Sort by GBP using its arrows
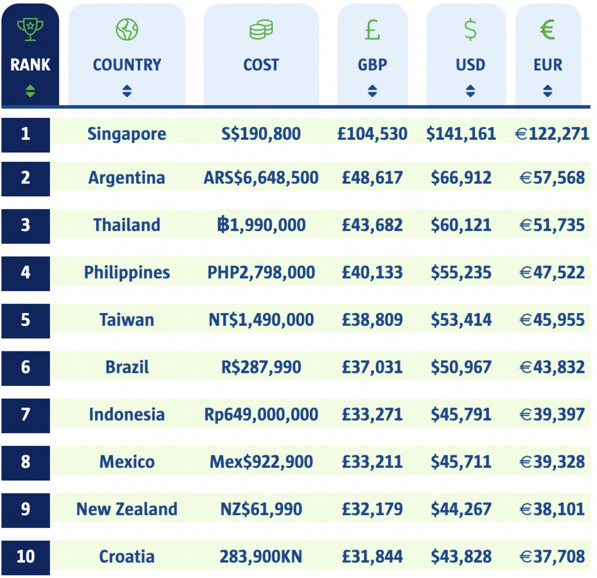Viewport: 597px width, 578px height. [x=372, y=91]
